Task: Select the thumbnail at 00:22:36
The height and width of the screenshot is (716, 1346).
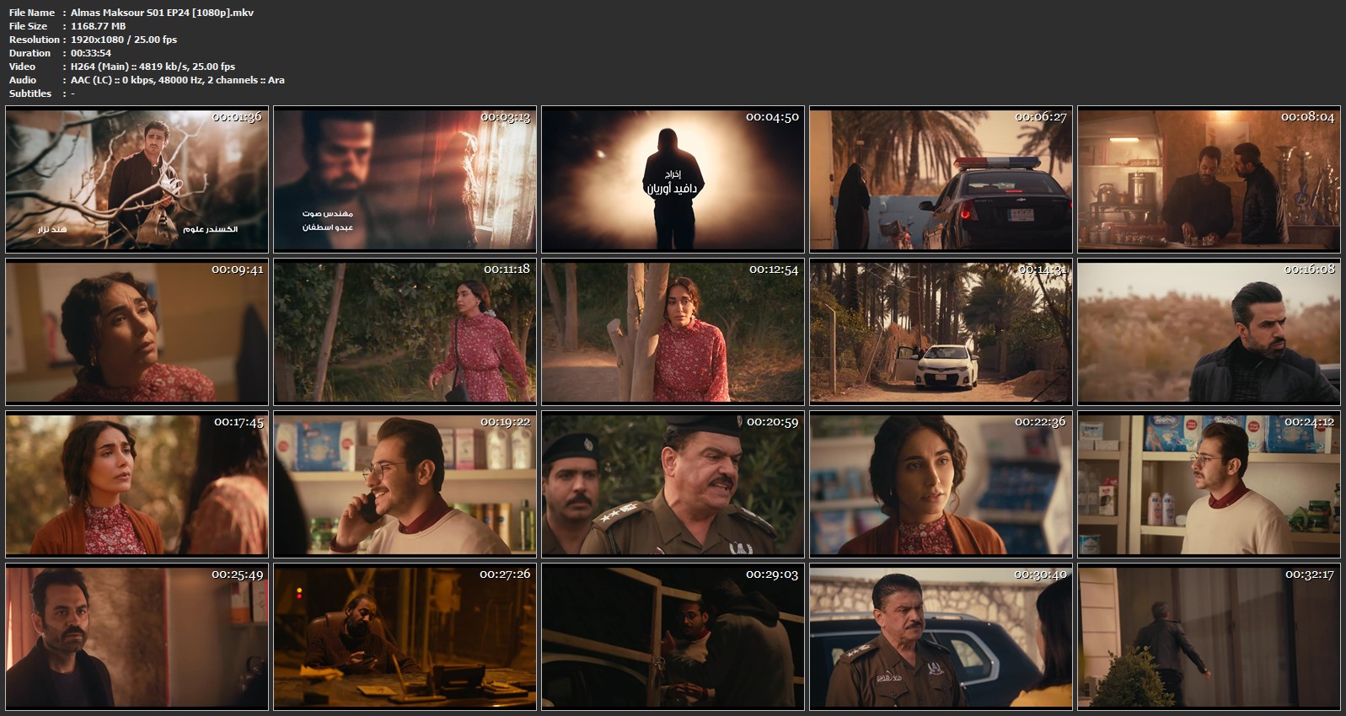Action: [x=941, y=484]
